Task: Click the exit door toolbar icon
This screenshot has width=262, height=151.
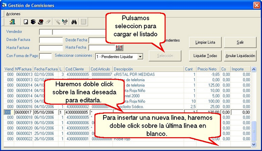Action: pyautogui.click(x=13, y=22)
